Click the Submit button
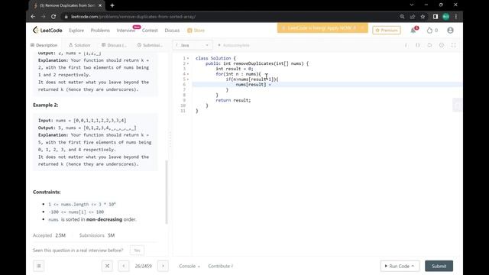Viewport: 489px width, 275px height. [x=439, y=266]
